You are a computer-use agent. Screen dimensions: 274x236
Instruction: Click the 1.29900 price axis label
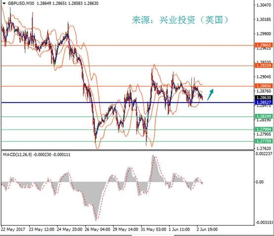click(x=264, y=34)
